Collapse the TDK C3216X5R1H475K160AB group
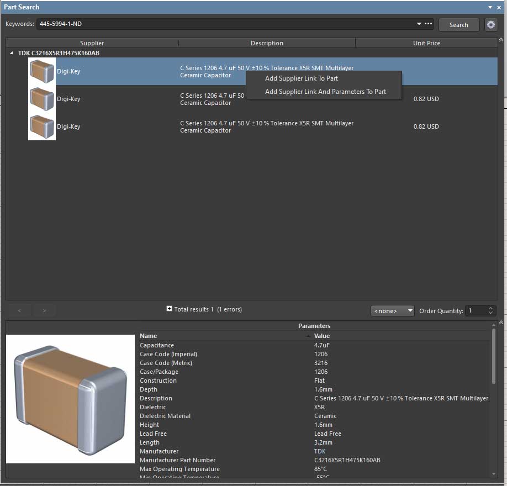This screenshot has height=486, width=507. click(12, 54)
